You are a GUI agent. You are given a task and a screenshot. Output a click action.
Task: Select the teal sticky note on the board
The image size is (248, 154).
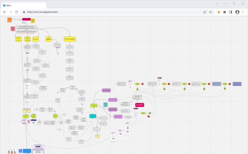(x=105, y=104)
